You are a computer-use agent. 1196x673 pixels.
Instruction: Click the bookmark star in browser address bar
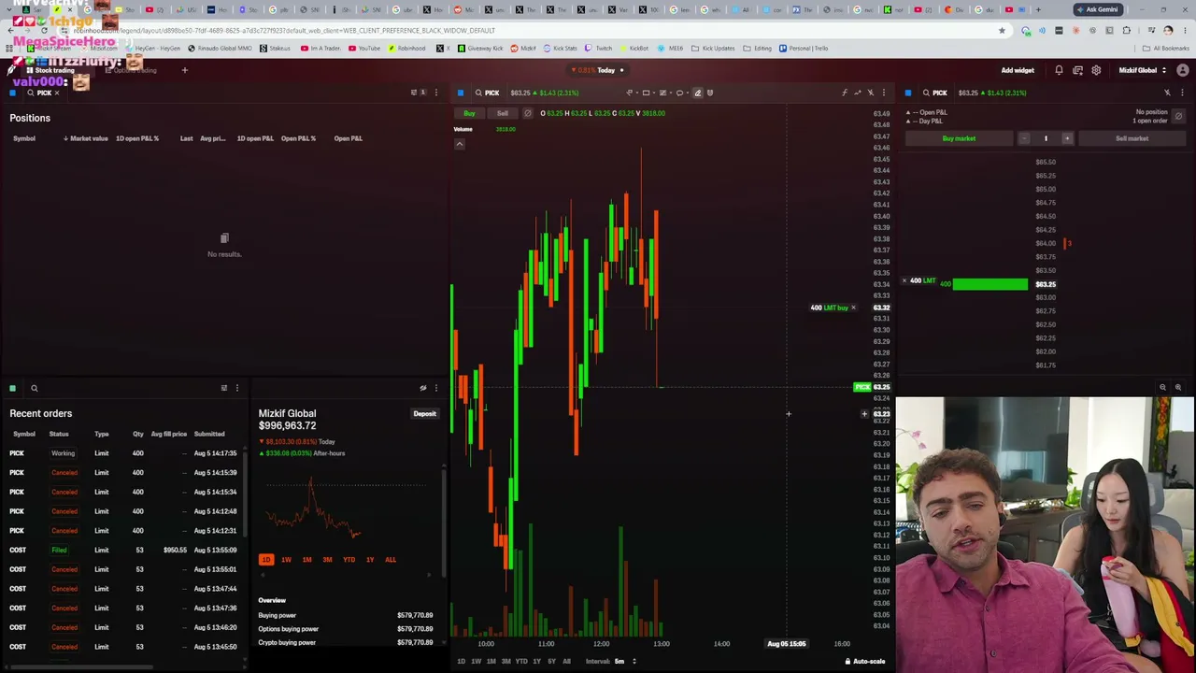pos(1002,31)
